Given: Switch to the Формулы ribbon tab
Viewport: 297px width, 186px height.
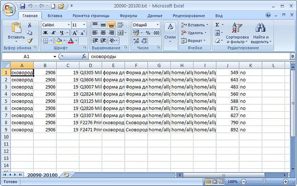Looking at the screenshot, I should tap(129, 16).
